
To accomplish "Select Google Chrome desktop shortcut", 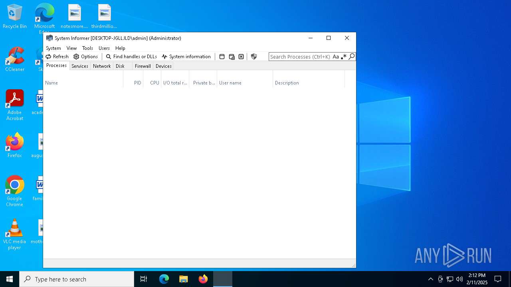I will (15, 191).
